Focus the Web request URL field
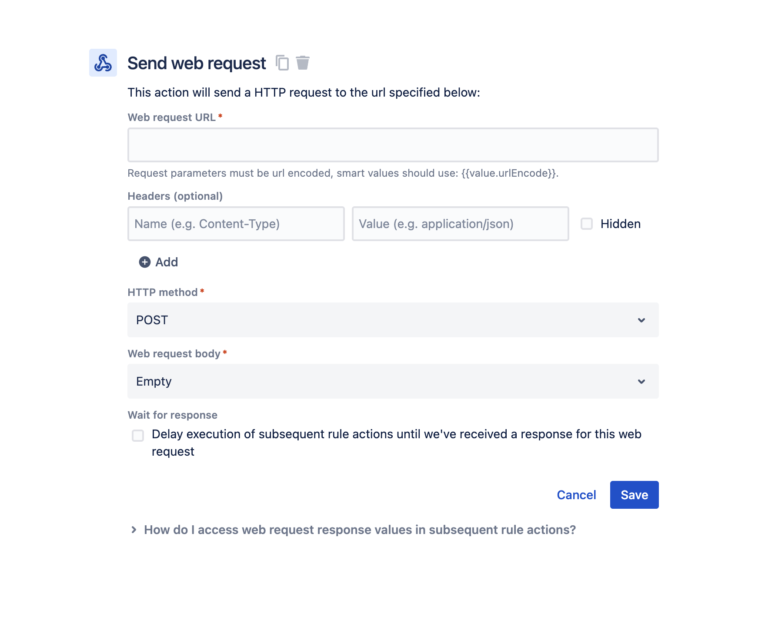Image resolution: width=775 pixels, height=618 pixels. (393, 145)
